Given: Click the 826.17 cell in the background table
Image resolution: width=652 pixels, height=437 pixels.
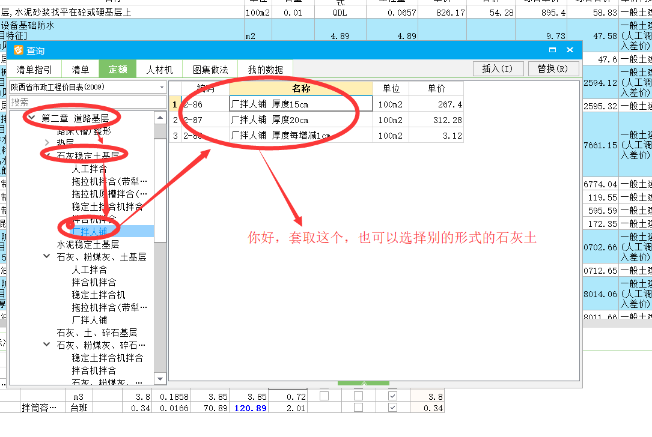Looking at the screenshot, I should coord(442,13).
